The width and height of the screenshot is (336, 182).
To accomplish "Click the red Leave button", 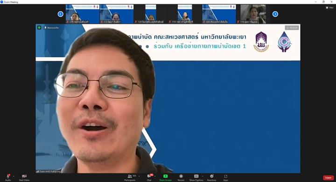I will tap(328, 178).
